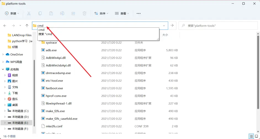Image resolution: width=260 pixels, height=139 pixels.
Task: Click the 视频 library icon
Action: tap(9, 75)
